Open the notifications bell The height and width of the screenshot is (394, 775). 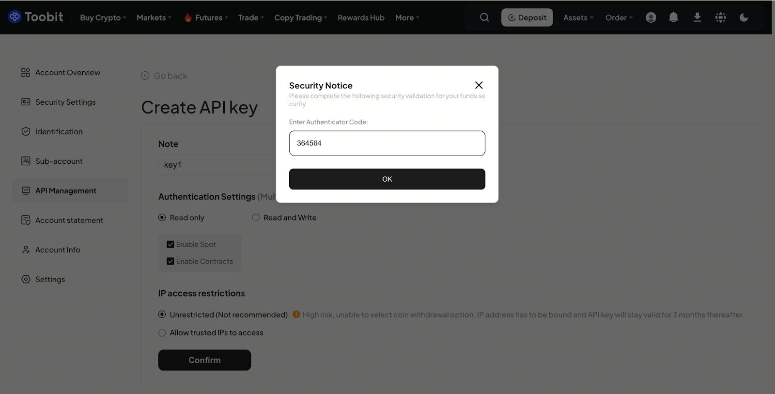673,17
